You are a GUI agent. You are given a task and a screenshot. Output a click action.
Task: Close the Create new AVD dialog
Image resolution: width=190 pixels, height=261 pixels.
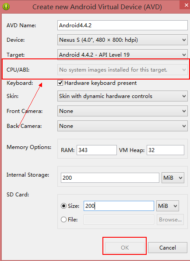coord(185,5)
